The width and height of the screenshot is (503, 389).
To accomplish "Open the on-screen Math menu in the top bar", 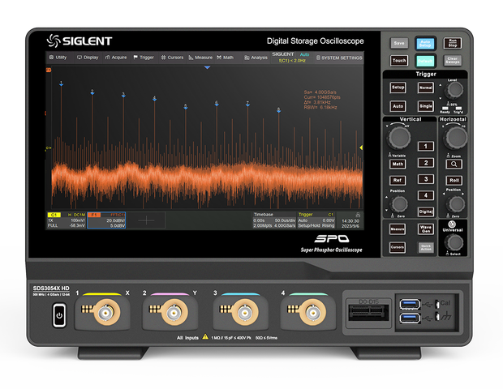I will (226, 58).
